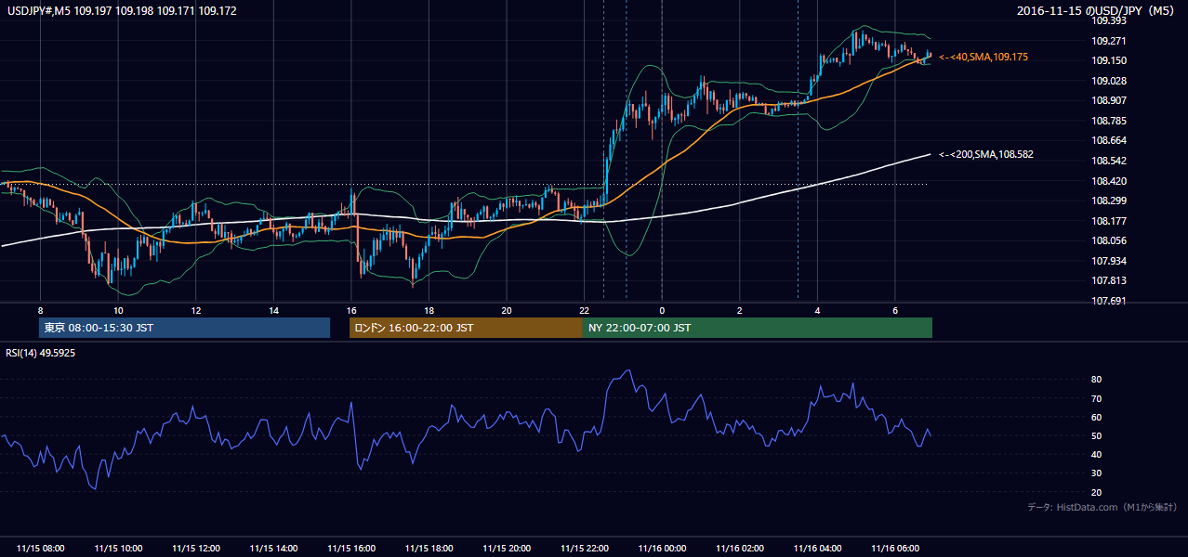Click the 11/15 22:00 bottom time label
This screenshot has width=1188, height=557.
click(x=584, y=548)
